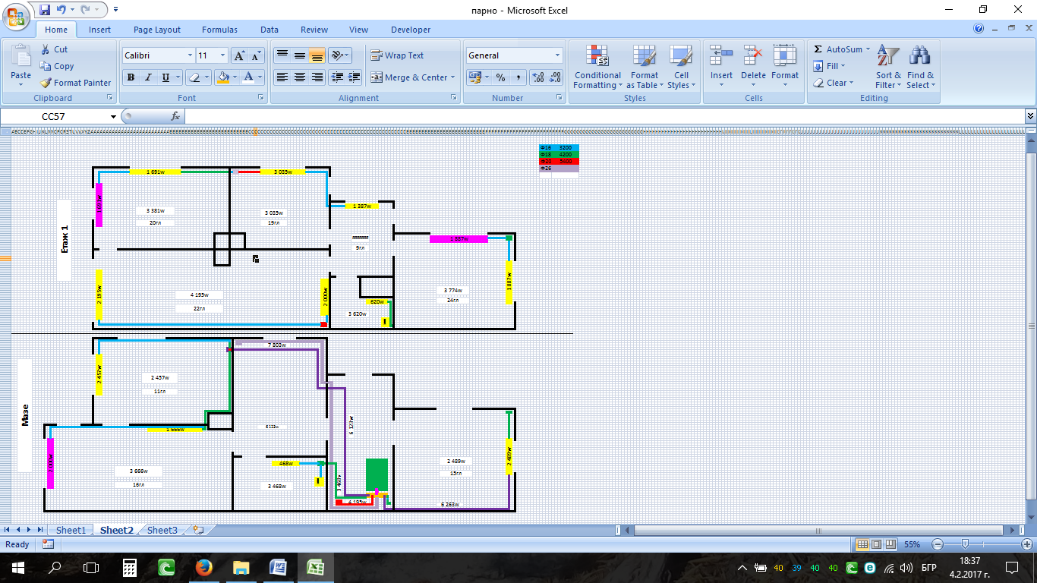Click the Format Painter brush icon
Viewport: 1037px width, 583px height.
tap(46, 83)
